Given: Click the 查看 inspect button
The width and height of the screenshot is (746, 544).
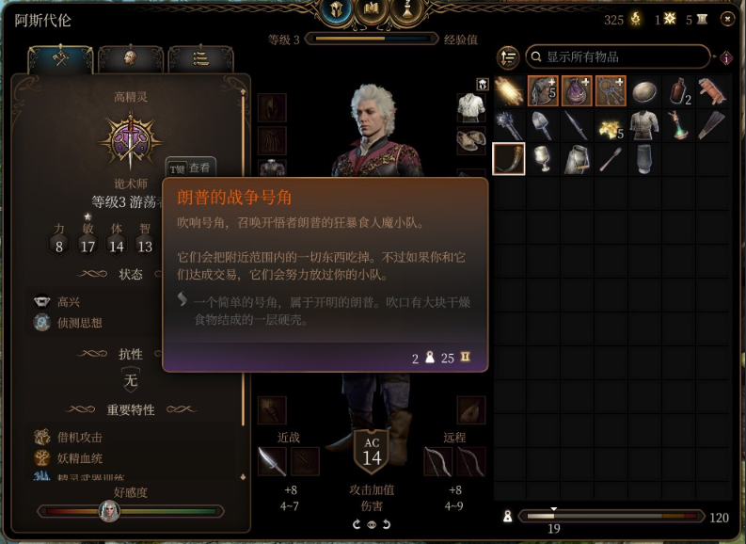Looking at the screenshot, I should pyautogui.click(x=190, y=168).
